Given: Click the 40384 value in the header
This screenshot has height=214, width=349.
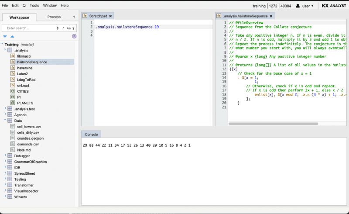Looking at the screenshot, I should (x=286, y=6).
